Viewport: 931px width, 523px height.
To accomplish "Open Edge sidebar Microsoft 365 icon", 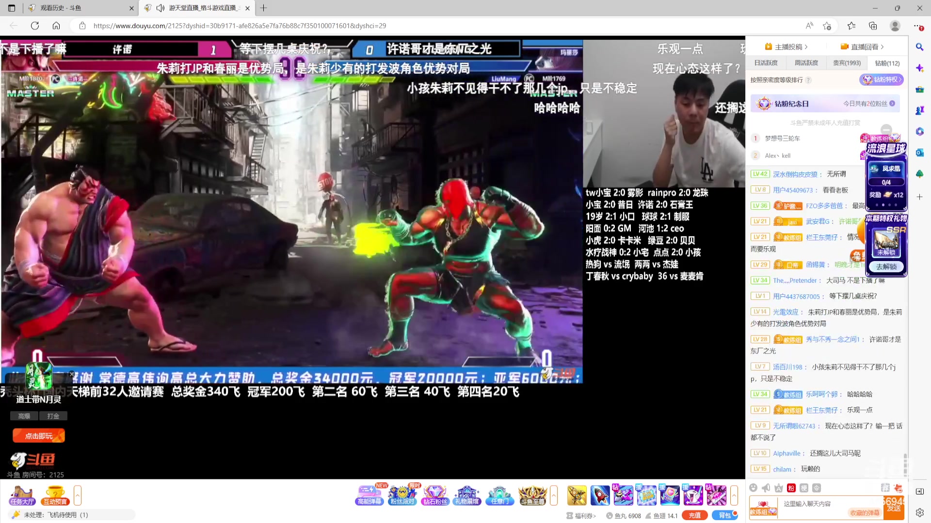I will (919, 131).
